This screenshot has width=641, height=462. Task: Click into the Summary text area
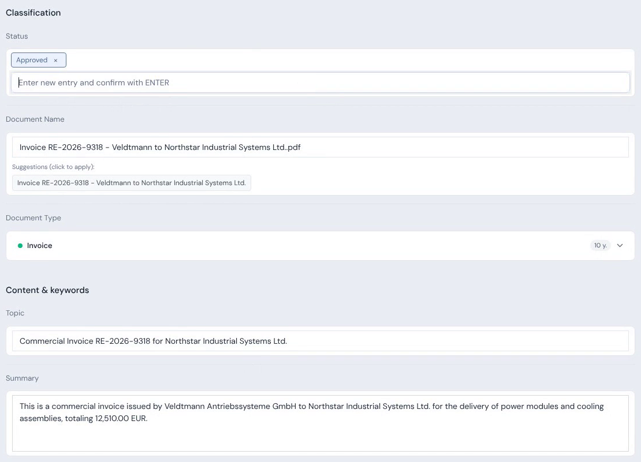click(x=320, y=423)
